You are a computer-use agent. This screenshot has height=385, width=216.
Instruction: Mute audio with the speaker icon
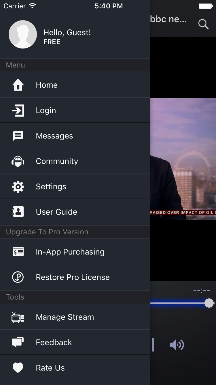(x=177, y=345)
